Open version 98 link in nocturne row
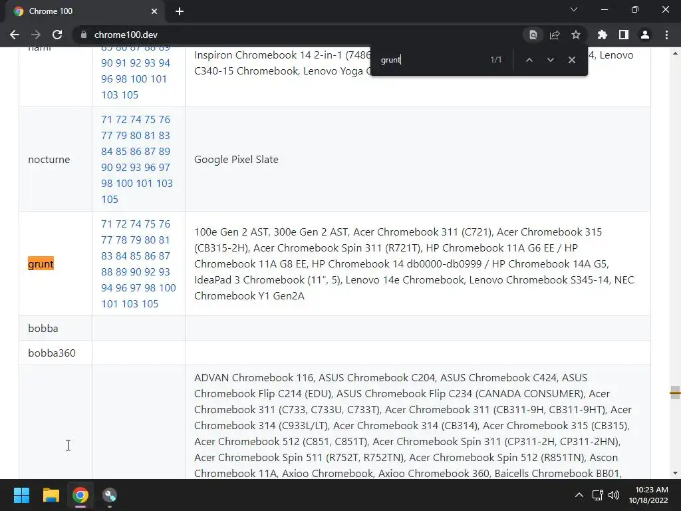 107,184
